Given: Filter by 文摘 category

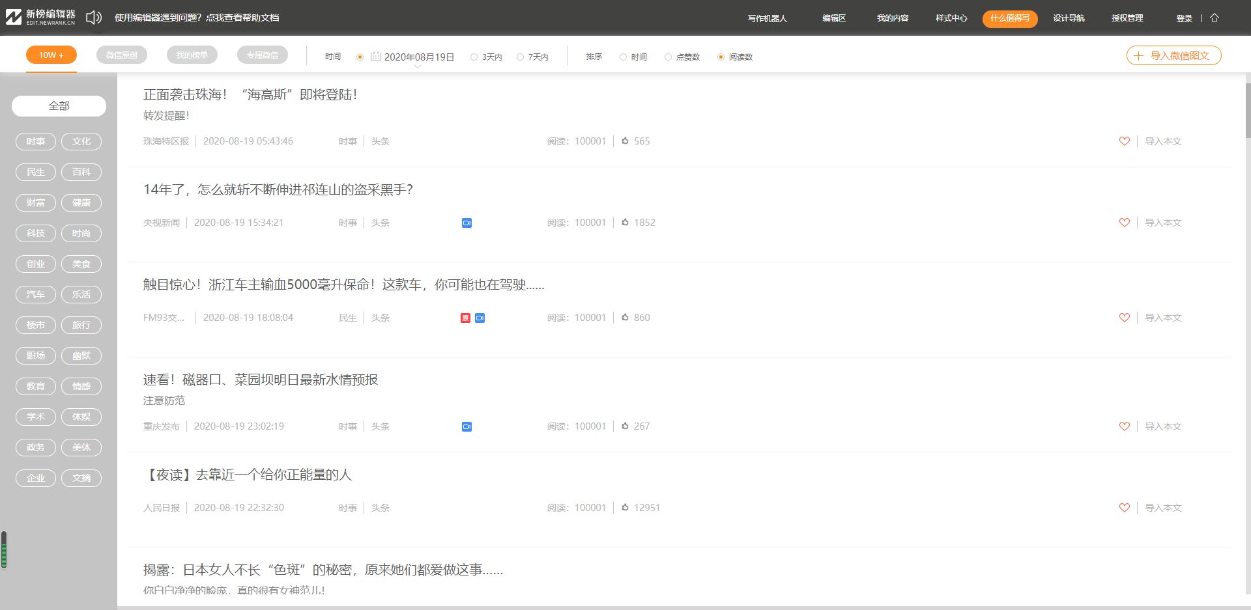Looking at the screenshot, I should (81, 478).
